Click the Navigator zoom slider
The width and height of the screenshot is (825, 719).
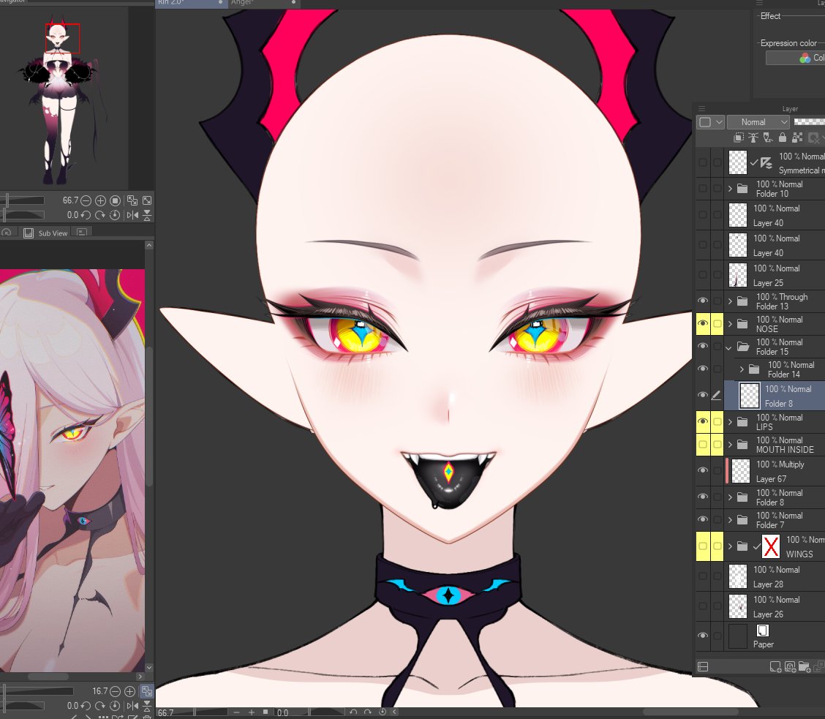click(23, 200)
